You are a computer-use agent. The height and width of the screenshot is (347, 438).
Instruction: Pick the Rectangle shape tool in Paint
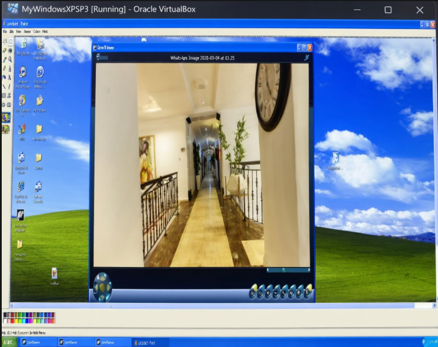click(x=4, y=95)
